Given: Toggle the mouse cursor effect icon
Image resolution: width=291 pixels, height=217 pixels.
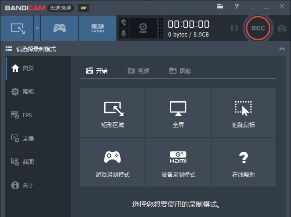Looking at the screenshot, I should [123, 23].
